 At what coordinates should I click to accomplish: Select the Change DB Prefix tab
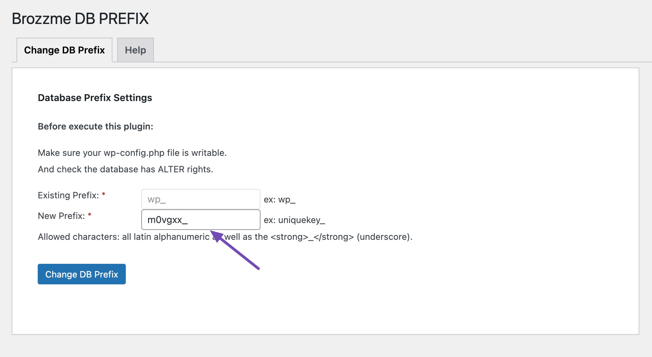tap(64, 50)
